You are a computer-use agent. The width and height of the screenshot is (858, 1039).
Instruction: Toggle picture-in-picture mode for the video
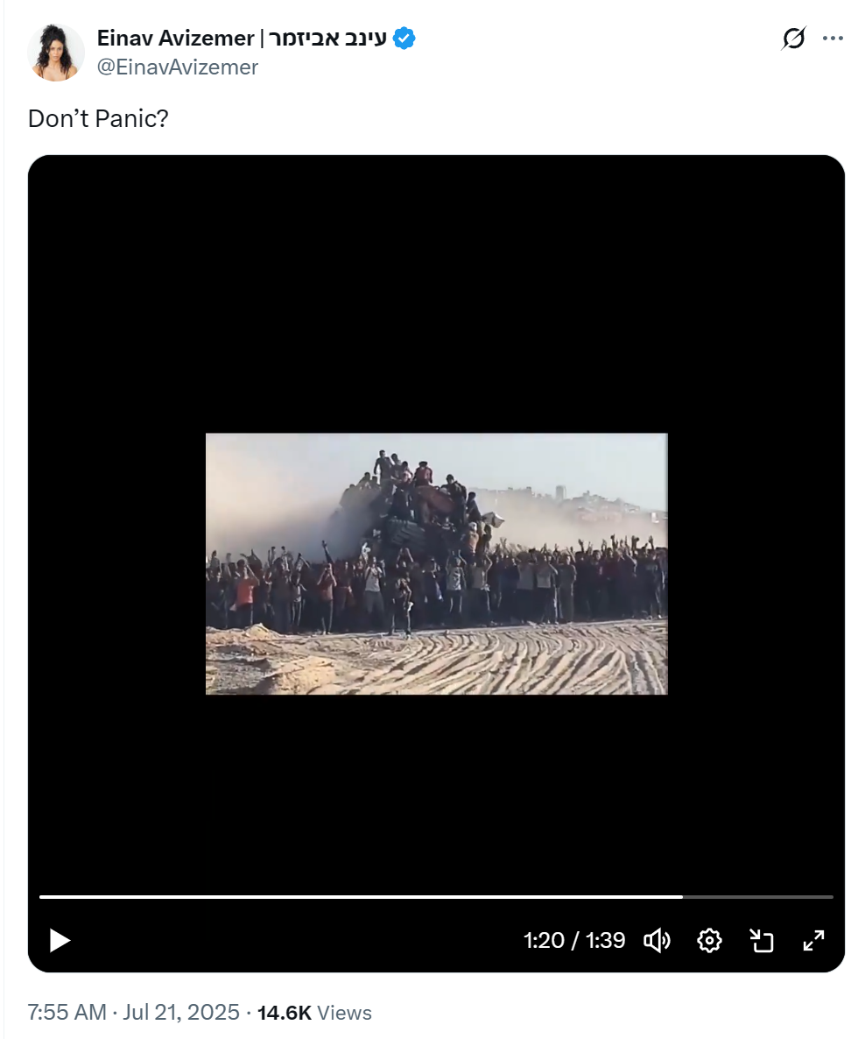(x=762, y=940)
